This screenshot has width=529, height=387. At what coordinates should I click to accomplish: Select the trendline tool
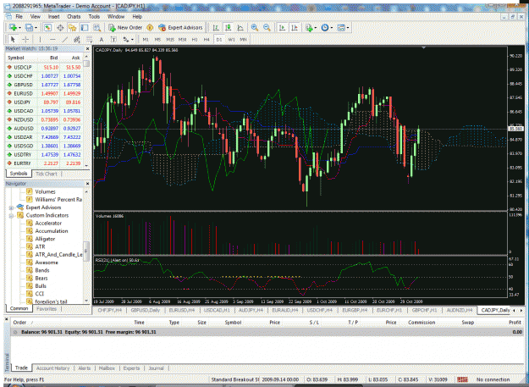pos(64,40)
